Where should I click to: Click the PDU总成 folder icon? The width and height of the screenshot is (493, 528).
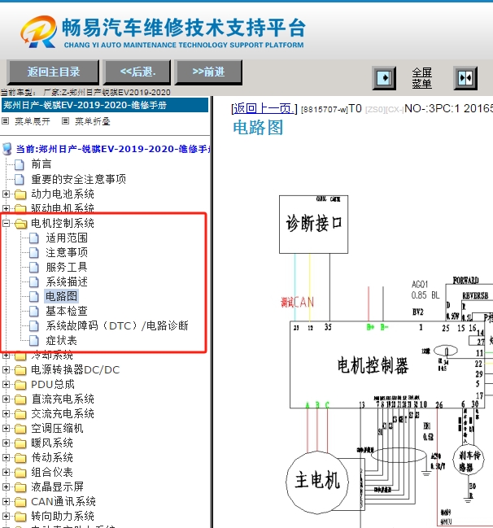coord(20,385)
